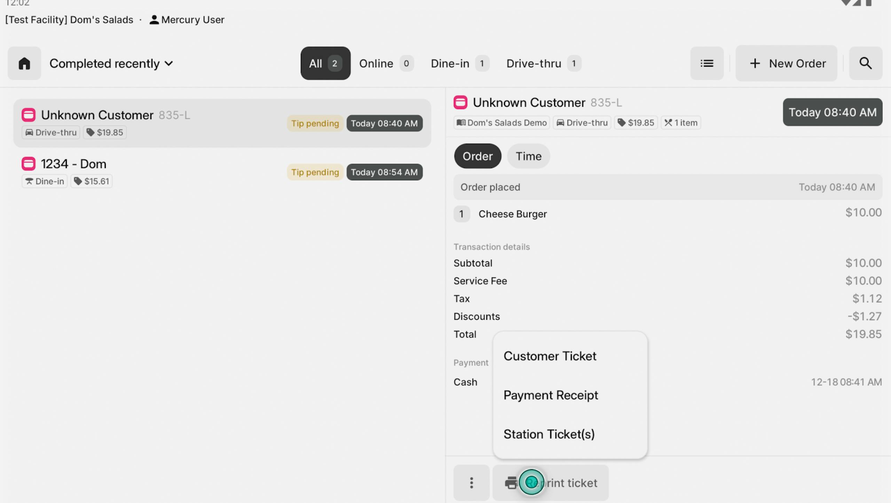This screenshot has width=891, height=503.
Task: Select the Station Ticket(s) option
Action: (549, 434)
